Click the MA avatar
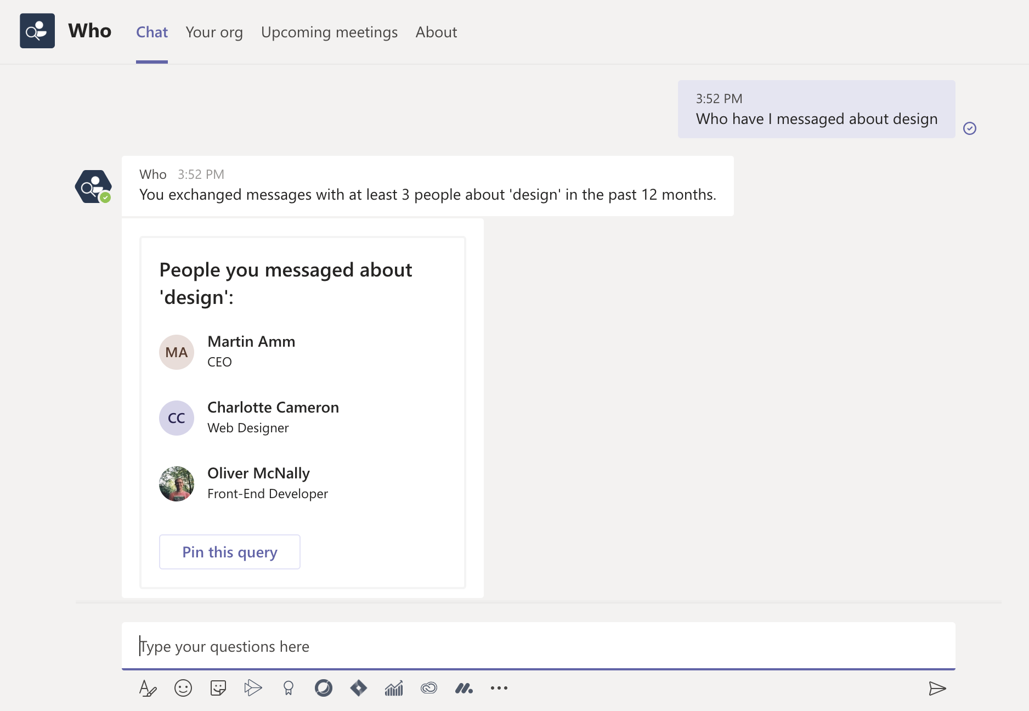Screen dimensions: 1029x711 (177, 352)
